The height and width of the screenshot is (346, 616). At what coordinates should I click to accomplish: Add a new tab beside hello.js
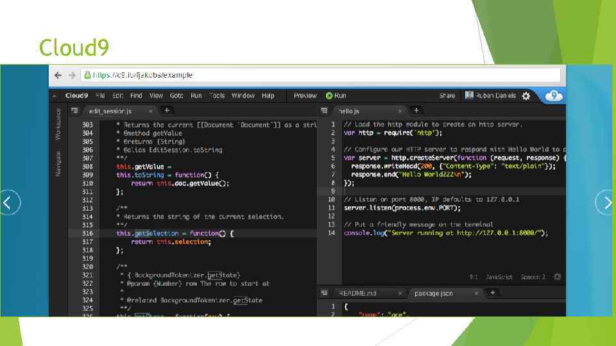[416, 111]
